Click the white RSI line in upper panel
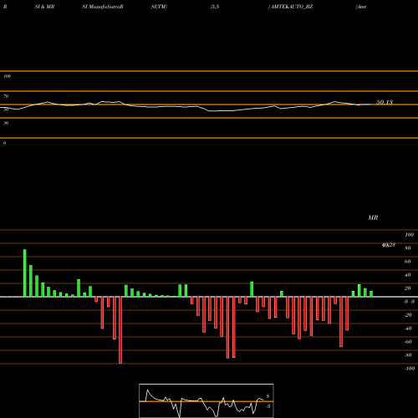The image size is (418, 418). 186,106
